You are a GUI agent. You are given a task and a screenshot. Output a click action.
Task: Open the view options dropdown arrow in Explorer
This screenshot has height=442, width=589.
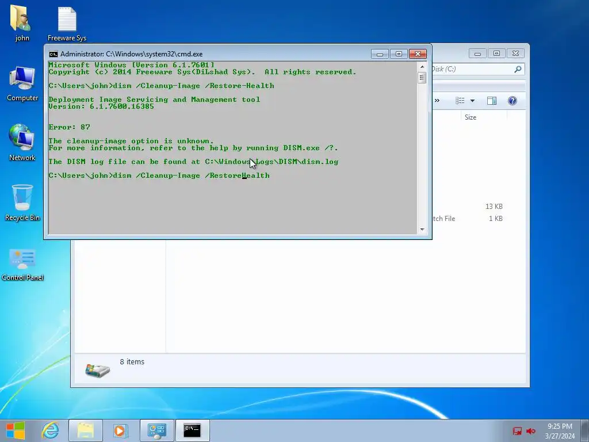pyautogui.click(x=473, y=101)
